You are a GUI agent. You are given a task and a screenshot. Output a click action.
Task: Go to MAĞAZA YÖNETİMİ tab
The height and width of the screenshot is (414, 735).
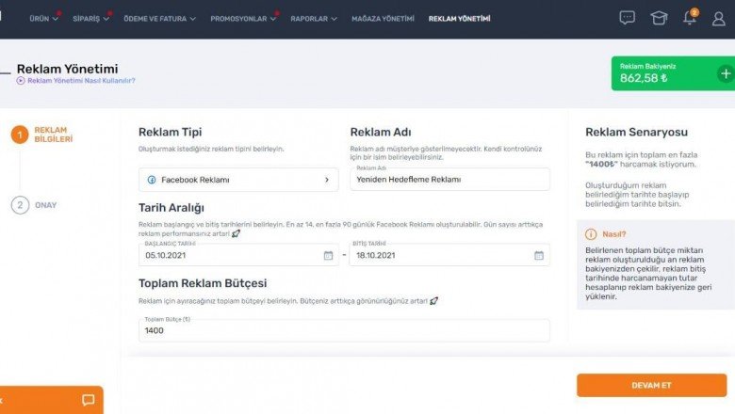(x=383, y=19)
